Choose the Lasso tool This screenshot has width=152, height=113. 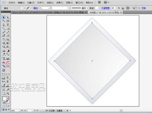[8, 21]
